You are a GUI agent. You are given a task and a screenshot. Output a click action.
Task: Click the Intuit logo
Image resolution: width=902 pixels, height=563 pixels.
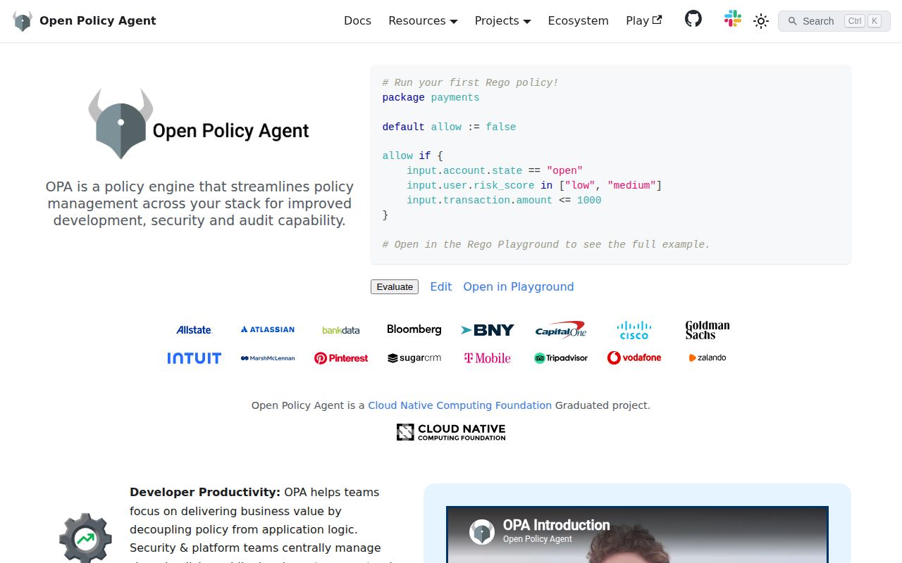[x=194, y=358]
